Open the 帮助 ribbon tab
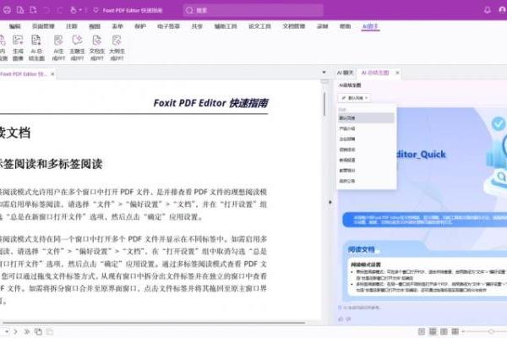 (x=345, y=26)
